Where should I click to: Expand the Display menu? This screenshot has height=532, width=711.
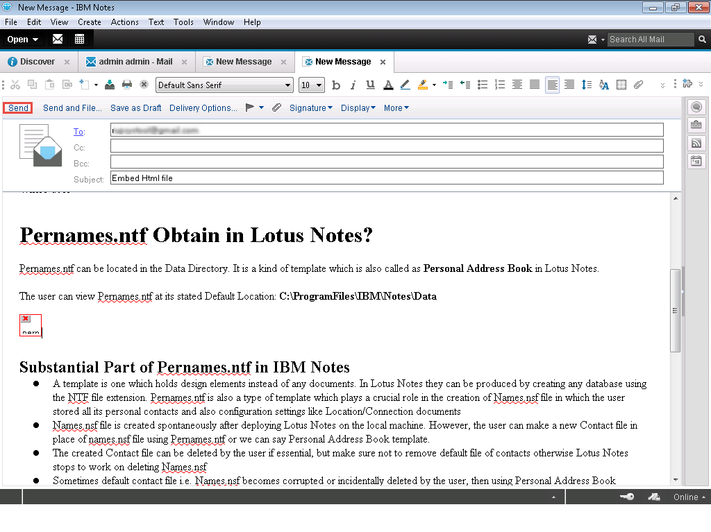pos(358,108)
